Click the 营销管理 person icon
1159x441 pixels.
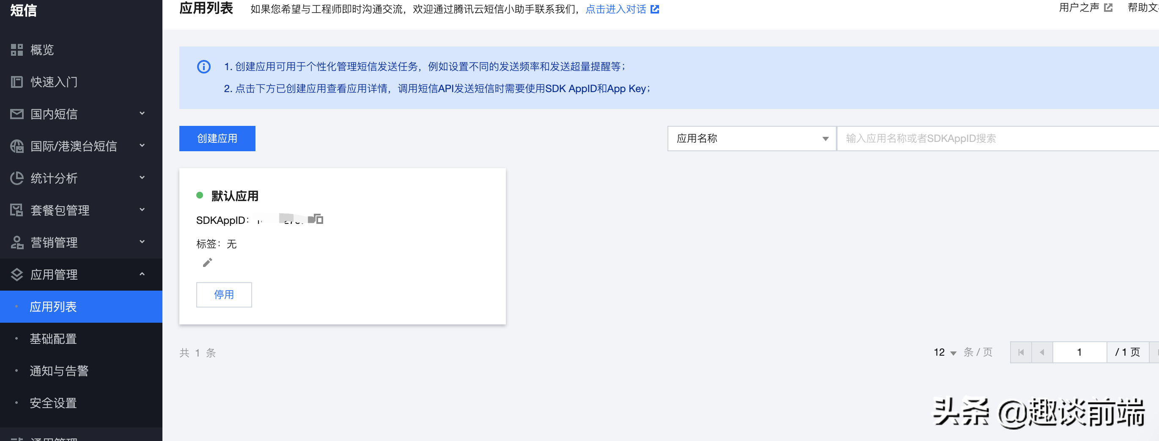pos(16,242)
